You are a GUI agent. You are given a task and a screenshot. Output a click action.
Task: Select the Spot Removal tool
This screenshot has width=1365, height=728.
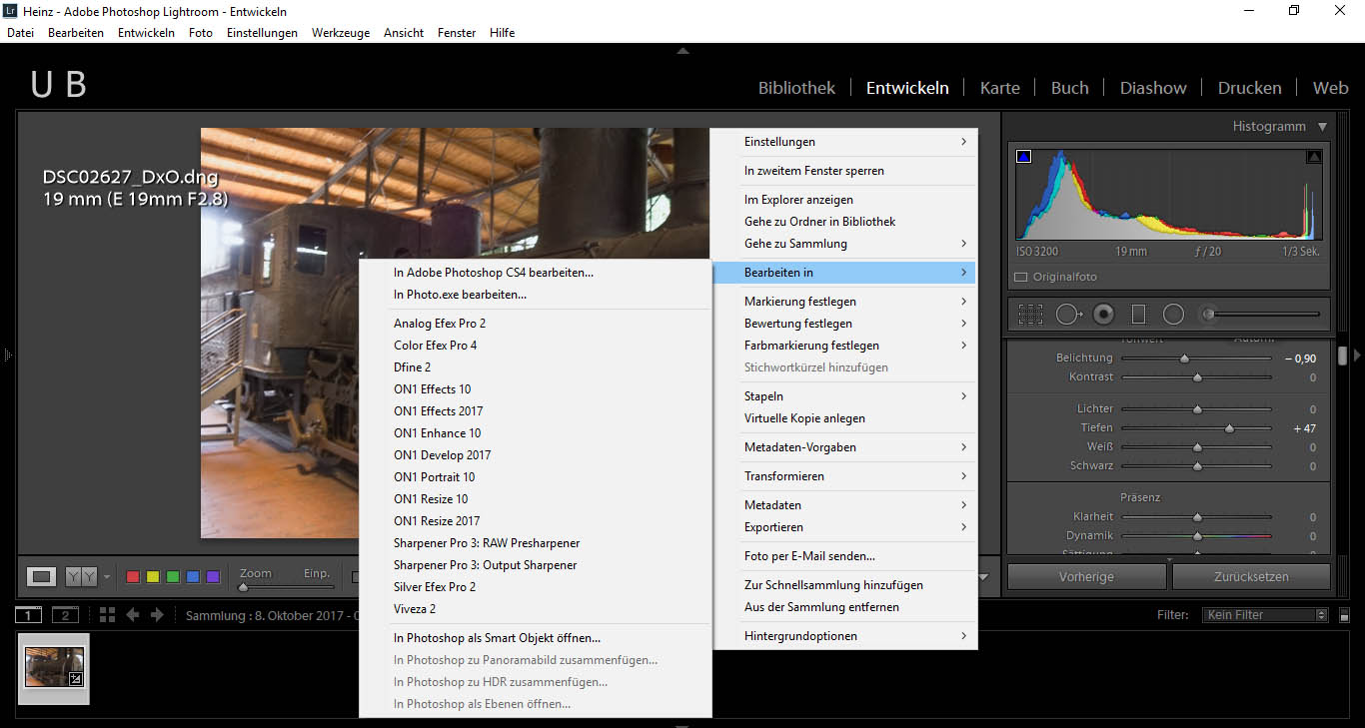1068,315
